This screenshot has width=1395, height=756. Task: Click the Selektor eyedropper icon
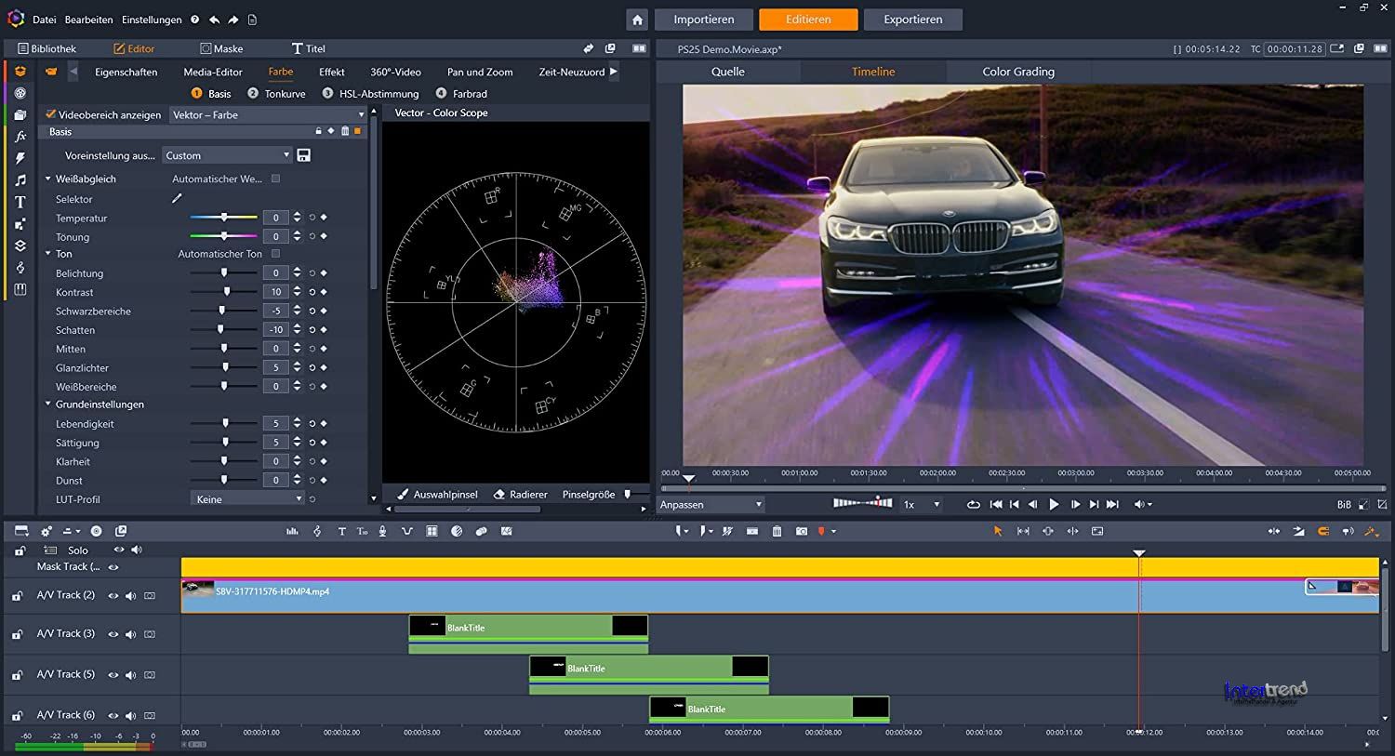point(178,198)
